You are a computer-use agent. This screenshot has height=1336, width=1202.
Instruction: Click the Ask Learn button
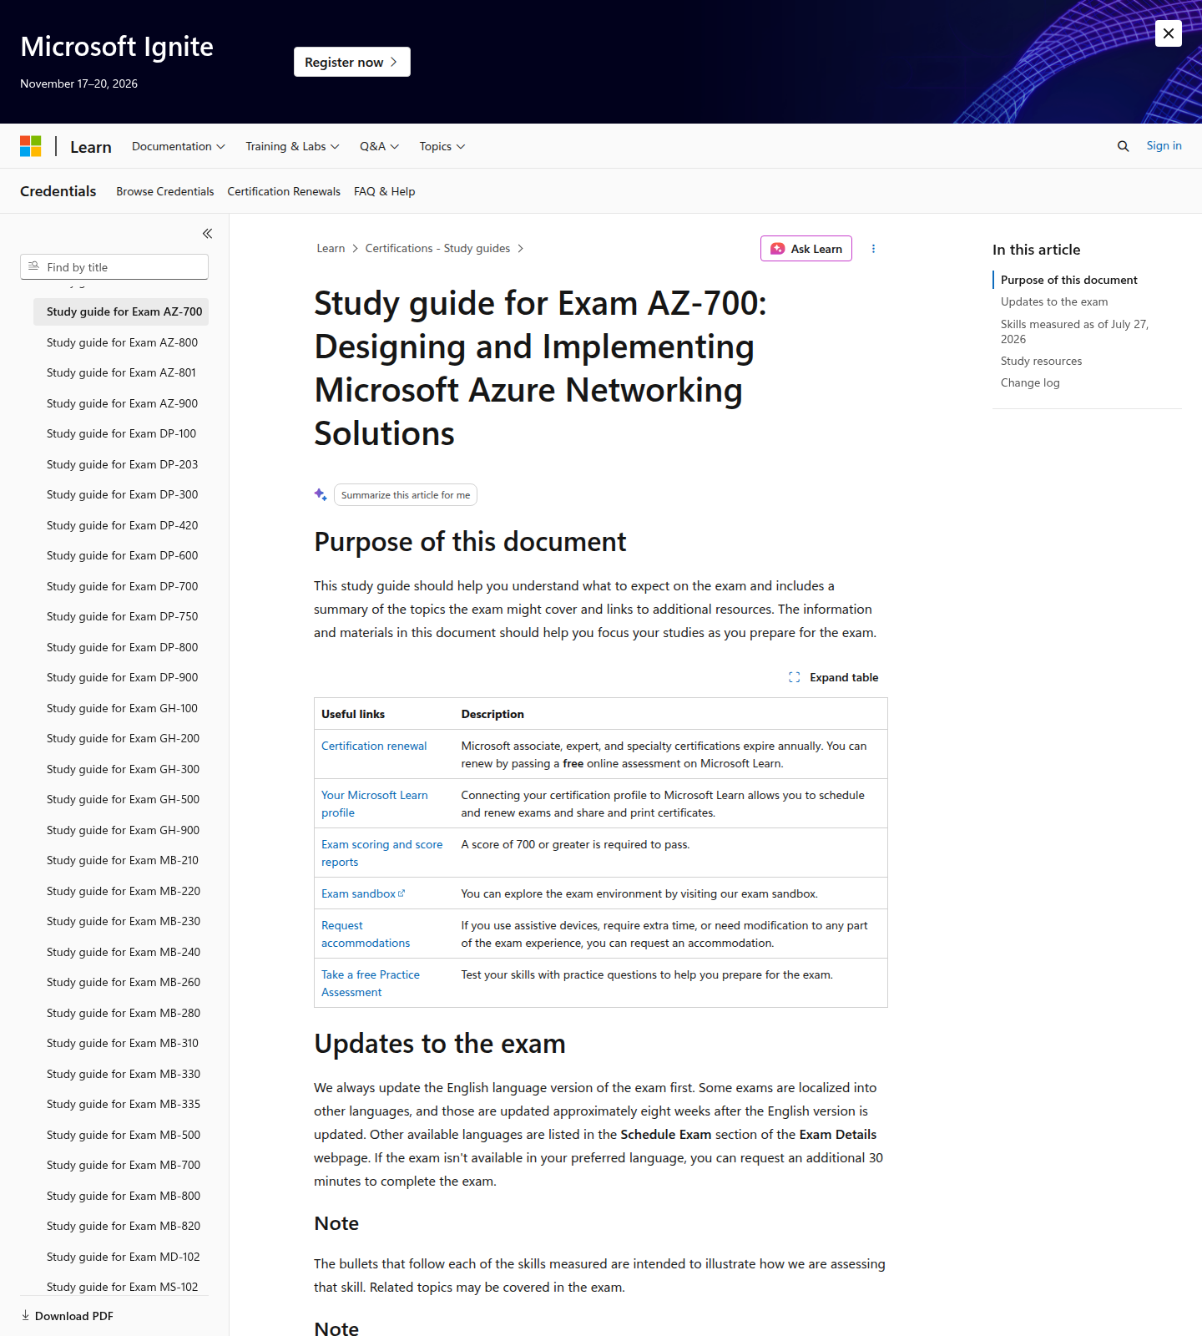pos(806,249)
